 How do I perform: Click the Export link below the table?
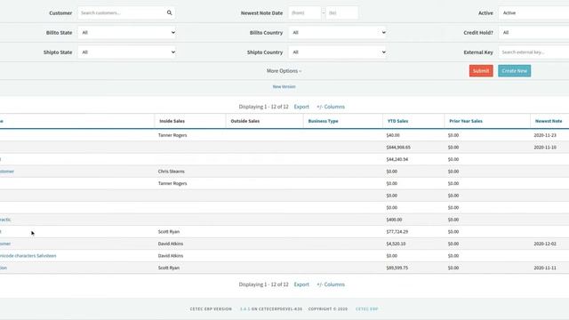[301, 284]
